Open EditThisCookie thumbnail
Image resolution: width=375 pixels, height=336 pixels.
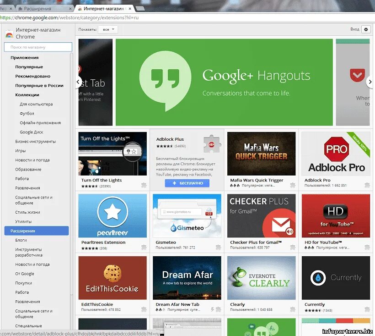tap(112, 278)
